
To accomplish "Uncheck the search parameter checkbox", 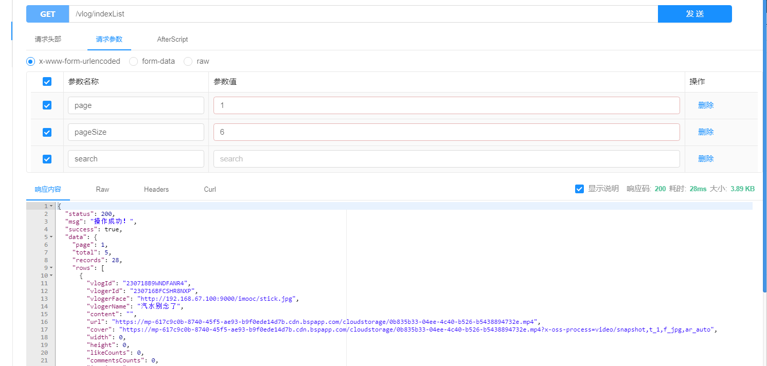I will click(x=47, y=159).
